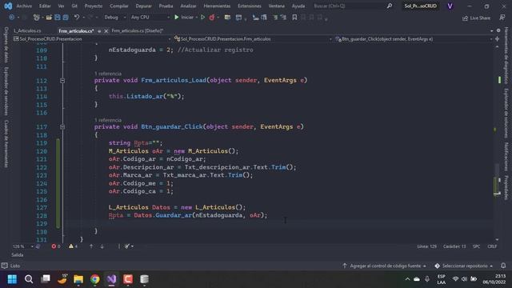The width and height of the screenshot is (512, 288).
Task: Open File Explorer from the taskbar
Action: point(78,279)
